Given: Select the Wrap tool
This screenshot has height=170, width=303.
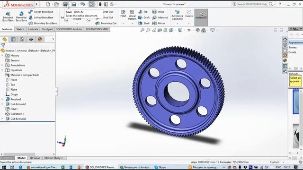Looking at the screenshot, I should coord(158,12).
